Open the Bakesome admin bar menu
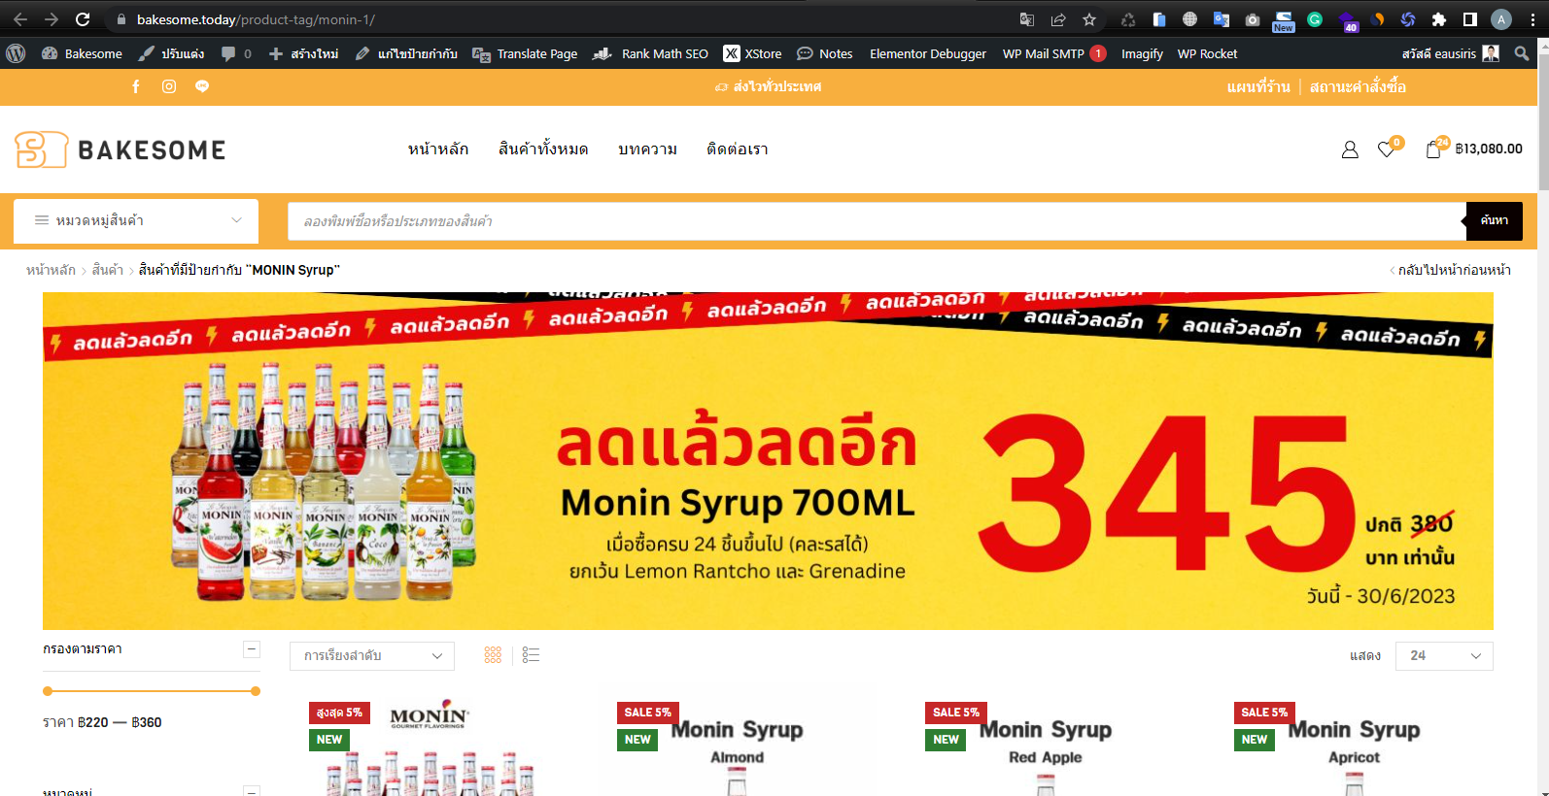The height and width of the screenshot is (796, 1549). click(82, 53)
